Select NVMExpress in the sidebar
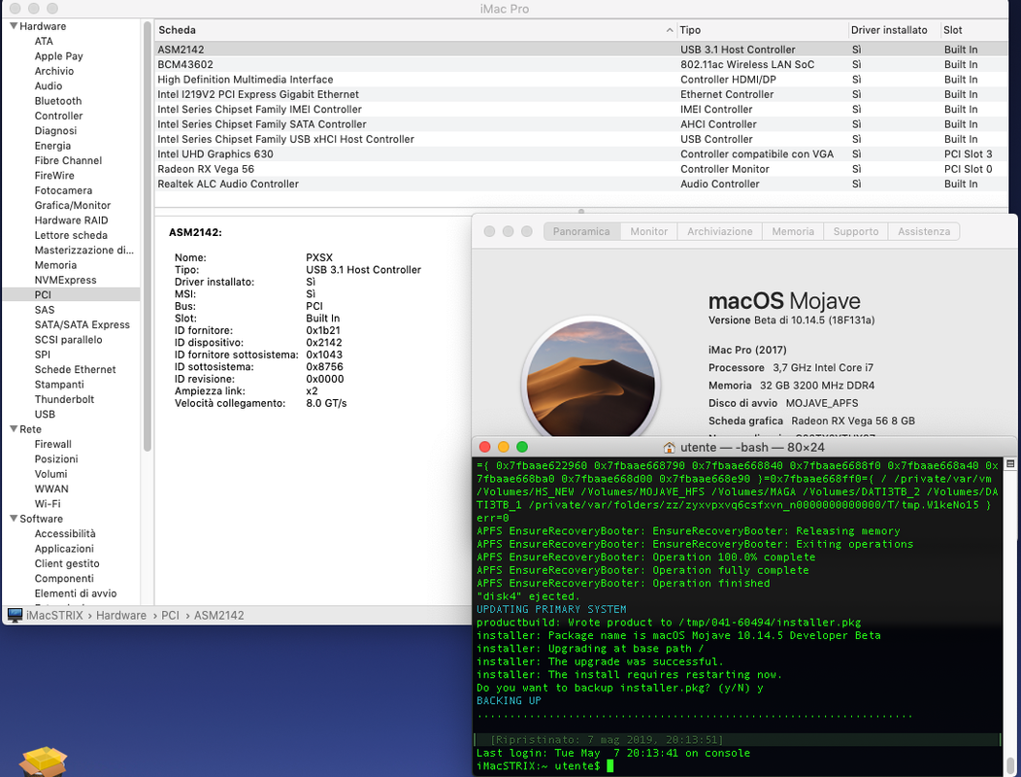1021x777 pixels. (x=65, y=280)
